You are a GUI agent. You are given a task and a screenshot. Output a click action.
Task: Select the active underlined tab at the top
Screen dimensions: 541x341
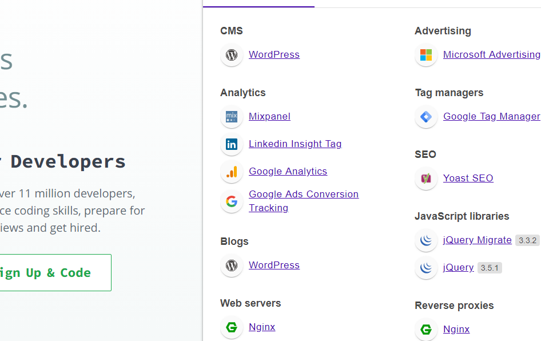(x=258, y=3)
